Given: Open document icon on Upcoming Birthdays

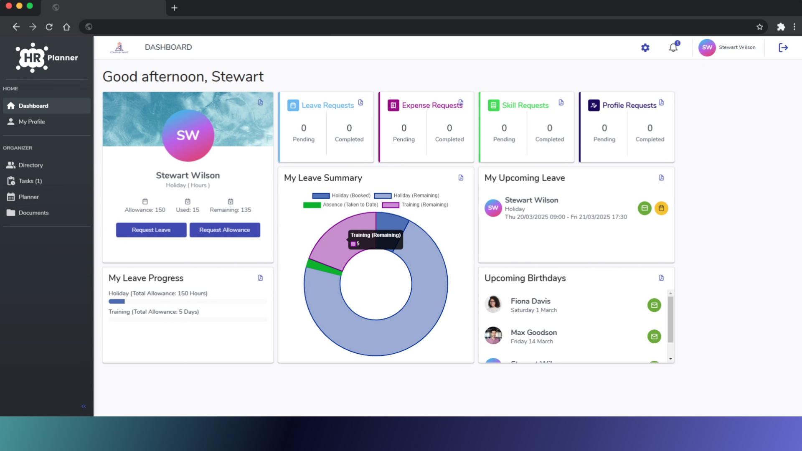Looking at the screenshot, I should [x=661, y=278].
